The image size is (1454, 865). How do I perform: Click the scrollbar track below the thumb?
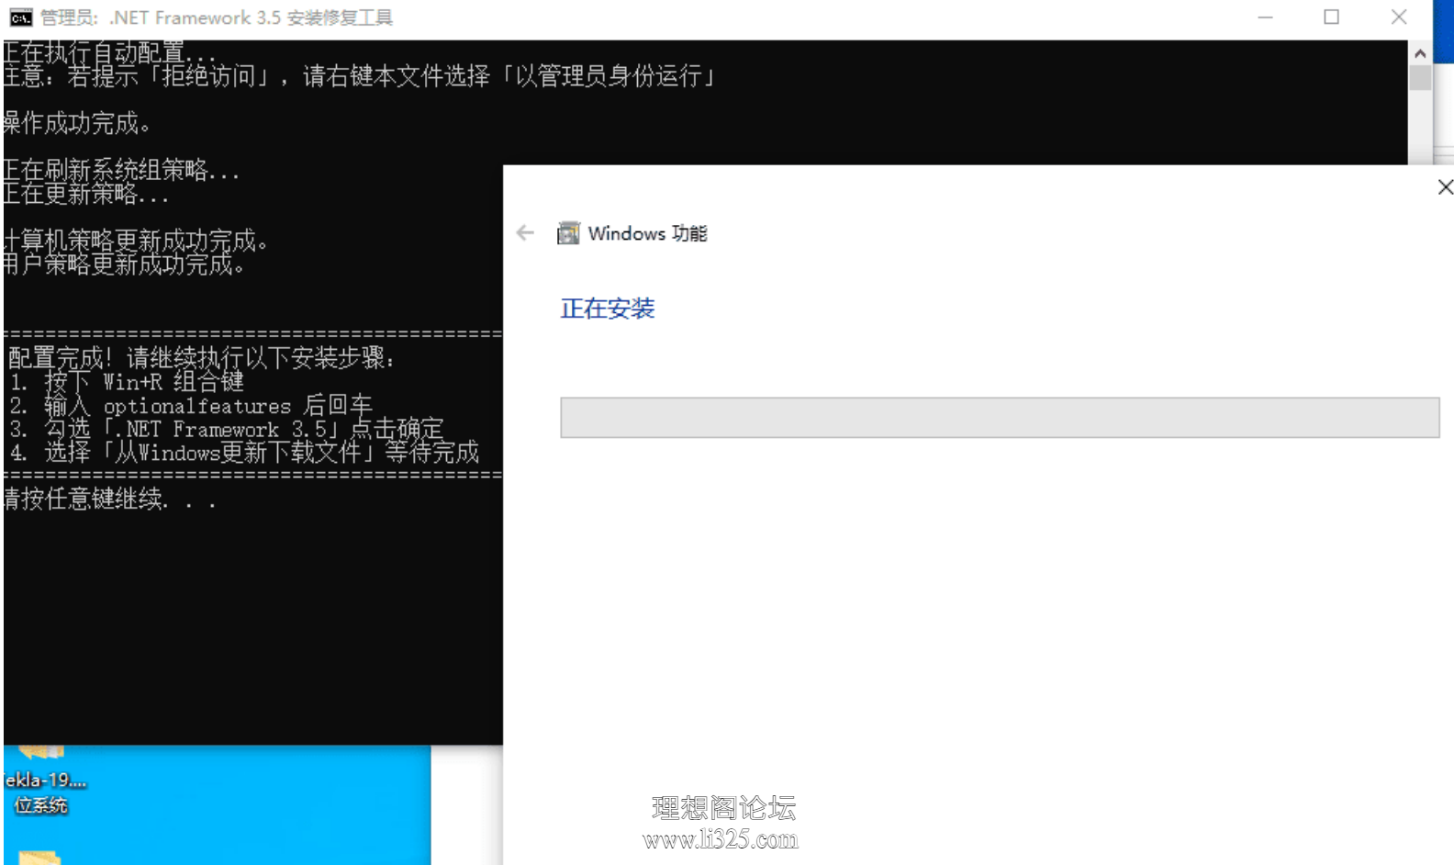1420,127
